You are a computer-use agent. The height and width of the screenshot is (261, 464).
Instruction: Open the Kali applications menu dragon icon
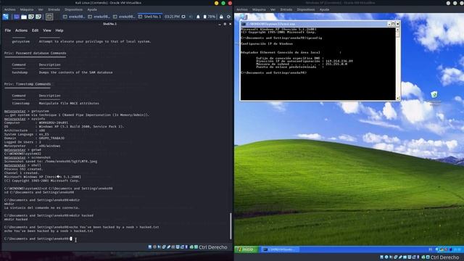[x=6, y=17]
